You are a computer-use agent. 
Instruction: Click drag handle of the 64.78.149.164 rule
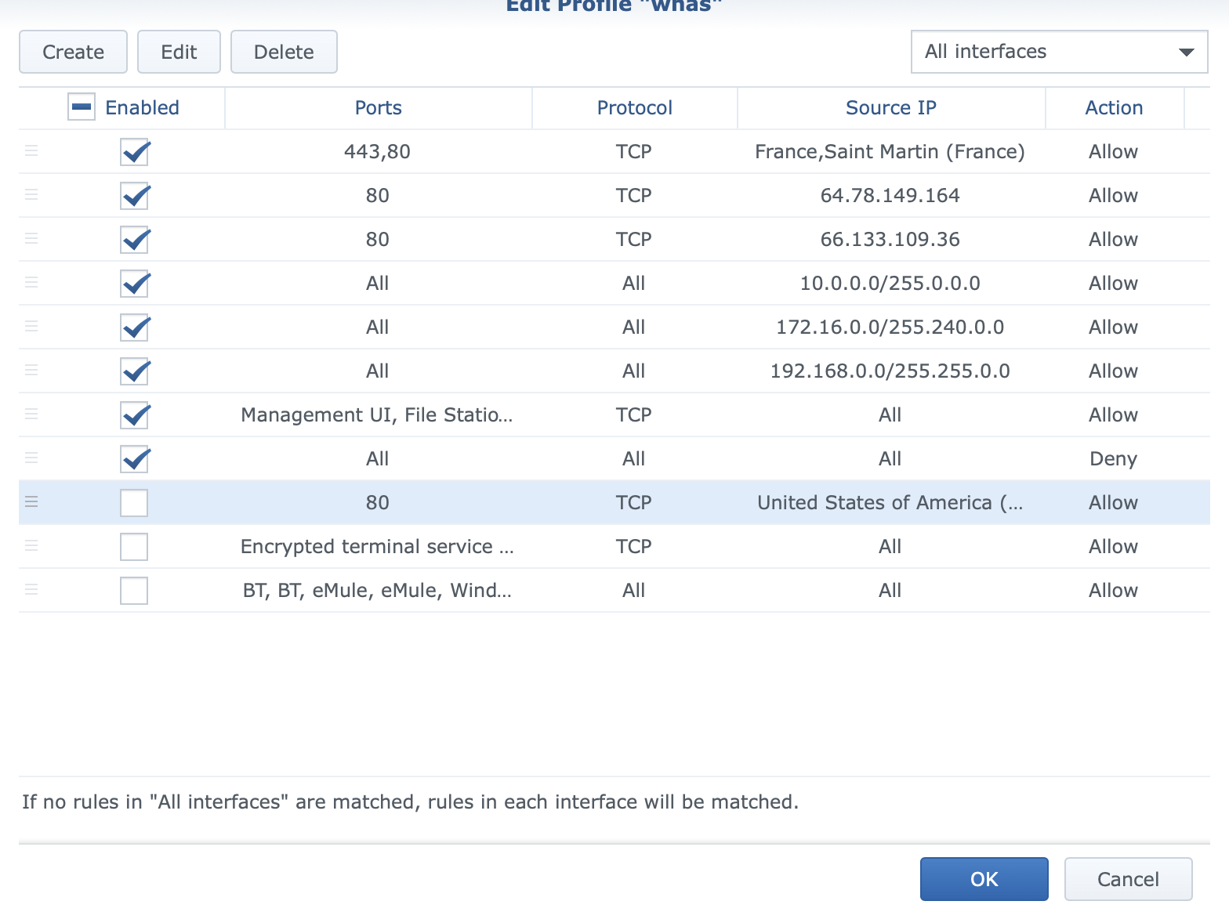click(31, 195)
